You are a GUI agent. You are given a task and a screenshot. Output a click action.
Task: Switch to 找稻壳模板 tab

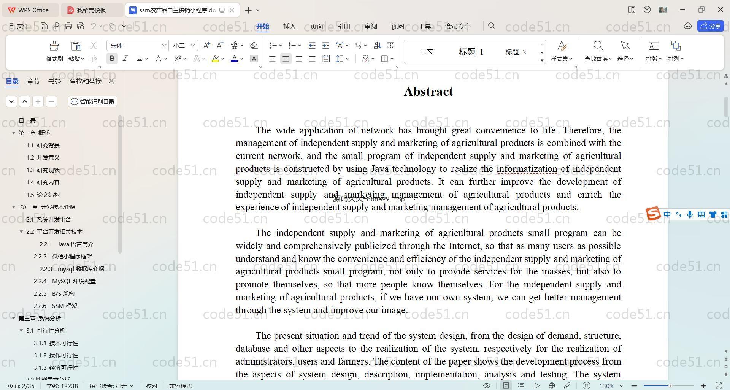pyautogui.click(x=91, y=10)
